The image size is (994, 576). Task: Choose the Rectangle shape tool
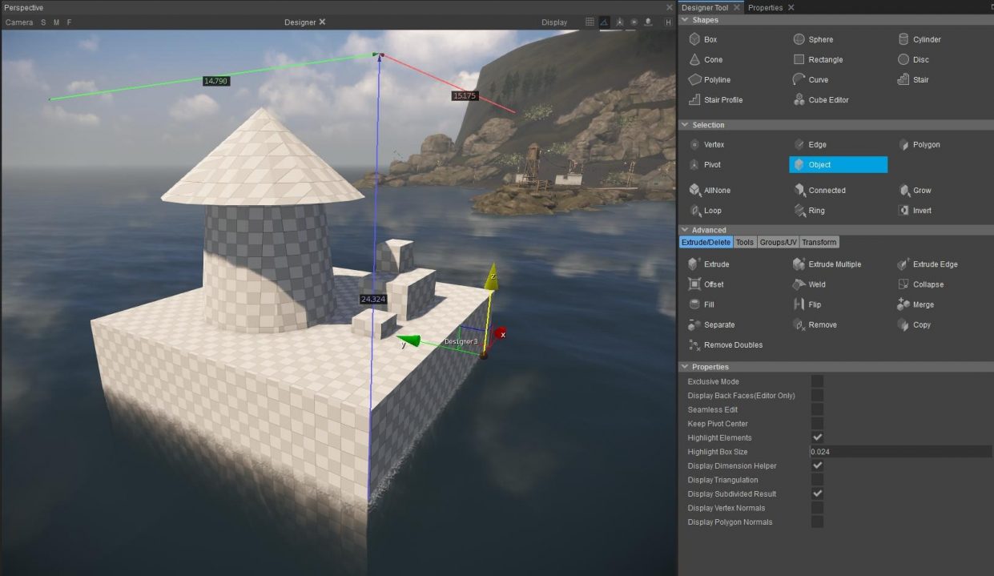tap(818, 59)
